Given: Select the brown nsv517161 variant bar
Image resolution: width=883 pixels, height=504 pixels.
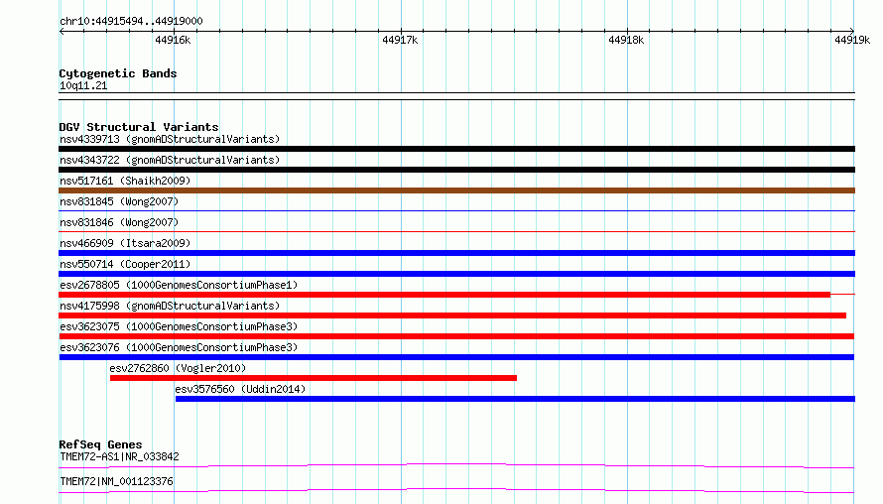Looking at the screenshot, I should point(456,190).
